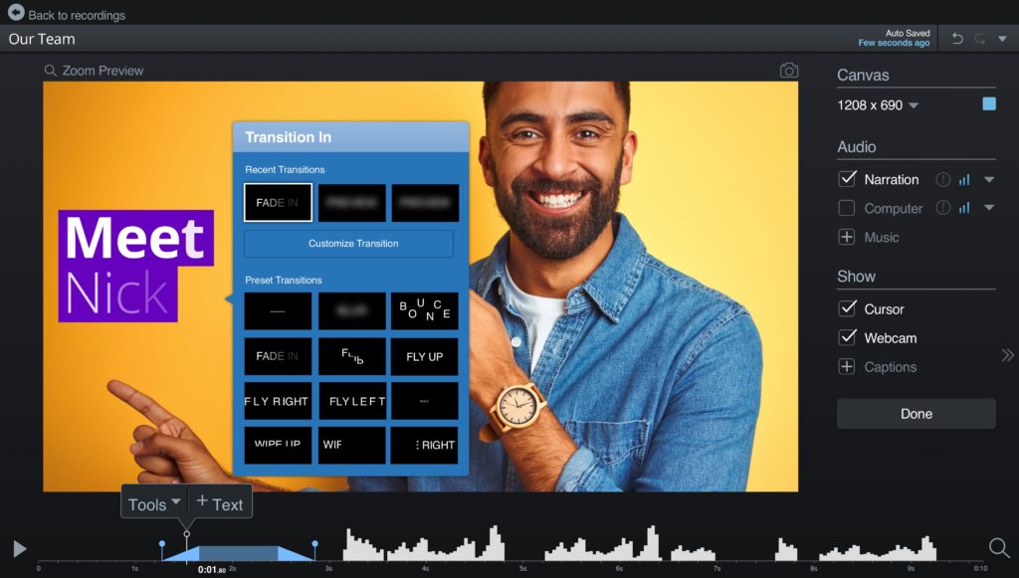
Task: Enable the Computer audio checkbox
Action: [849, 208]
